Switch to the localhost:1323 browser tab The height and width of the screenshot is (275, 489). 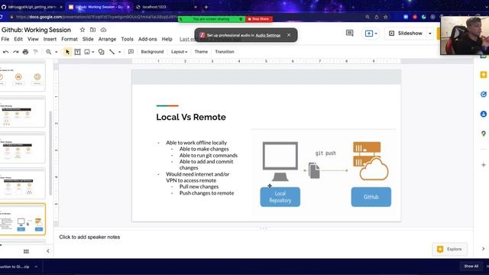click(154, 7)
